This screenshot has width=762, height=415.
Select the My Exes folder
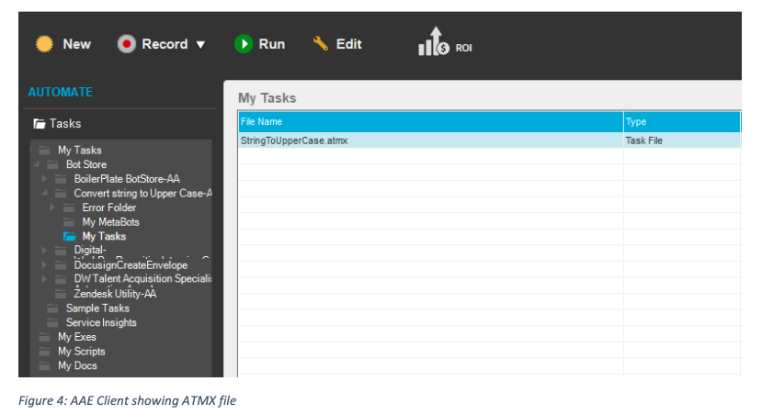77,337
